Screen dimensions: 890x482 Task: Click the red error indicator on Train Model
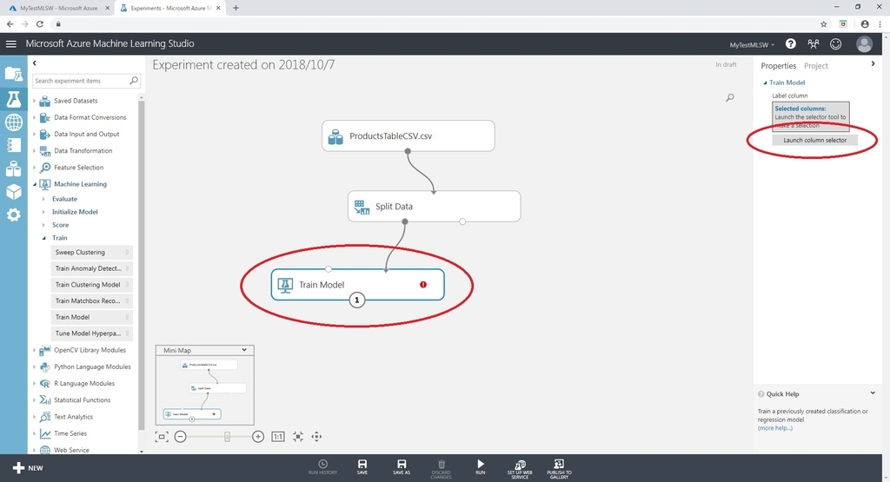423,285
